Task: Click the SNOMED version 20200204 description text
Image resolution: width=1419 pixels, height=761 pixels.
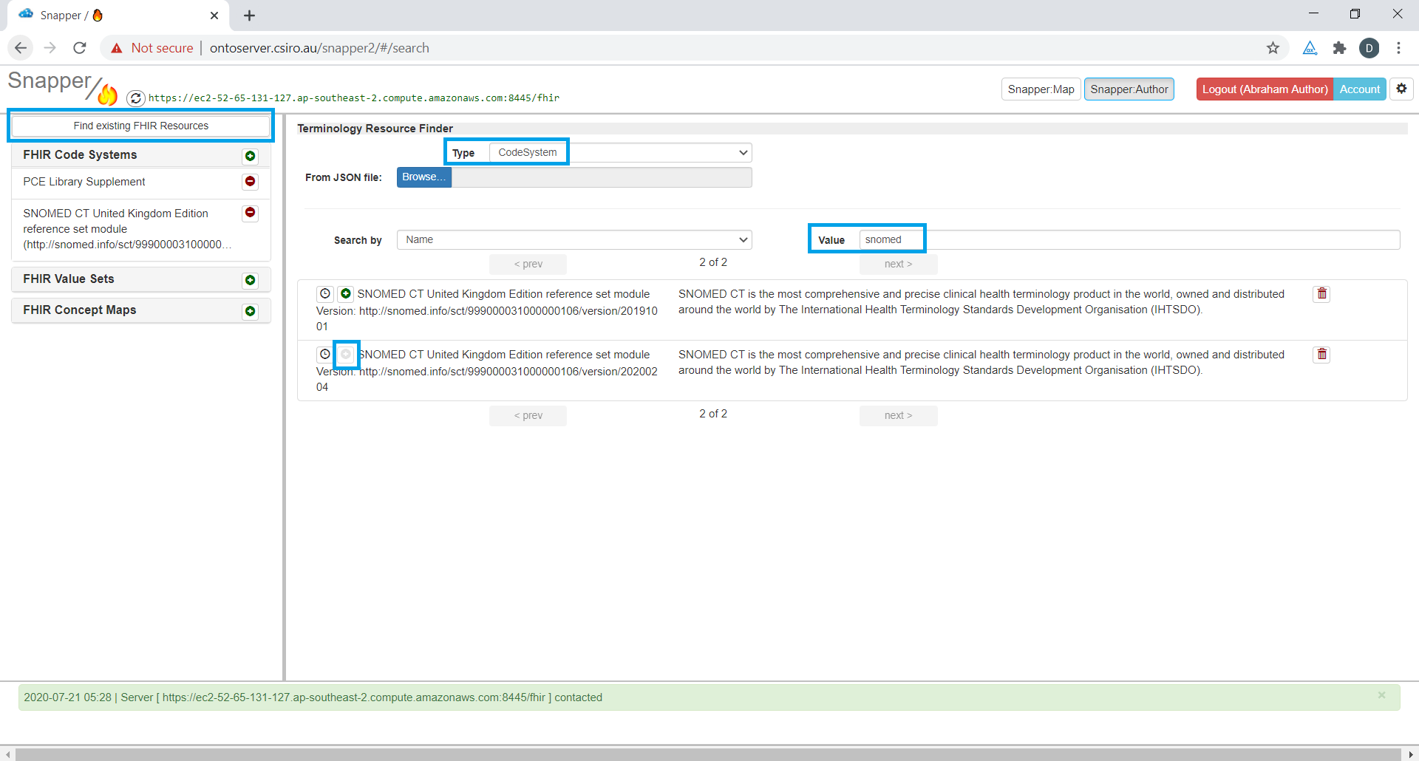Action: click(x=981, y=363)
